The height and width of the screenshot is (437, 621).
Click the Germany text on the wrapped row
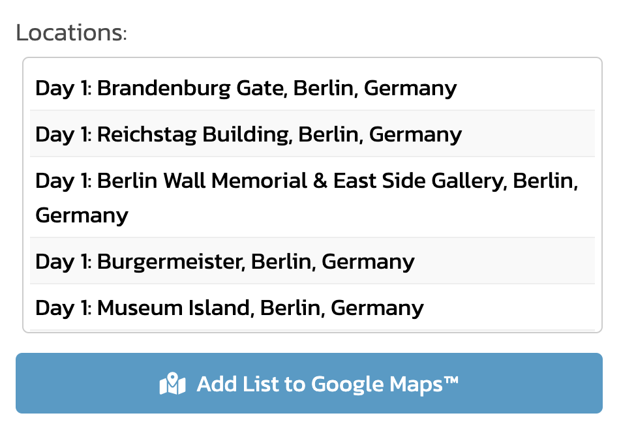point(81,216)
